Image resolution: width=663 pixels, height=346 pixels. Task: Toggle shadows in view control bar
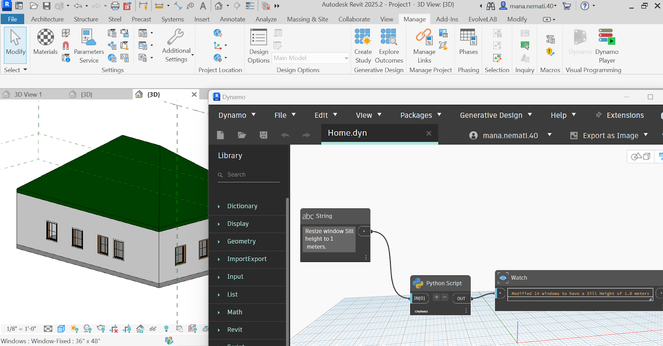[x=87, y=329]
